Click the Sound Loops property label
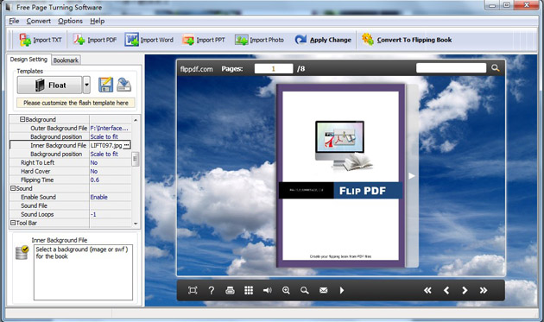544x322 pixels. tap(37, 214)
